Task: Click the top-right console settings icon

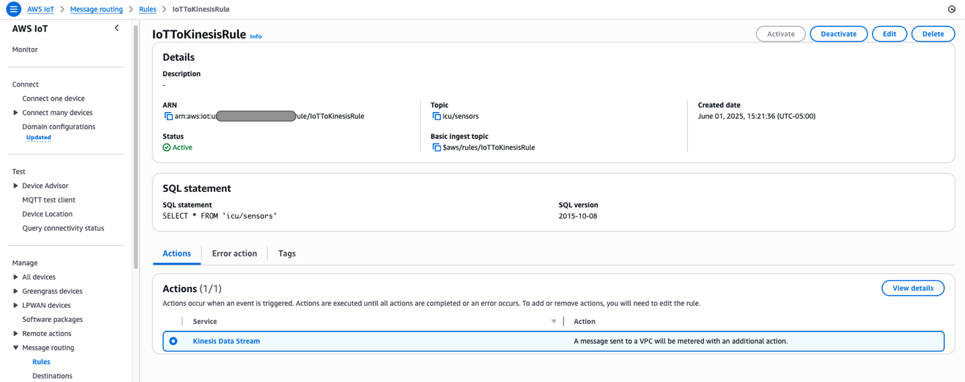Action: (952, 9)
